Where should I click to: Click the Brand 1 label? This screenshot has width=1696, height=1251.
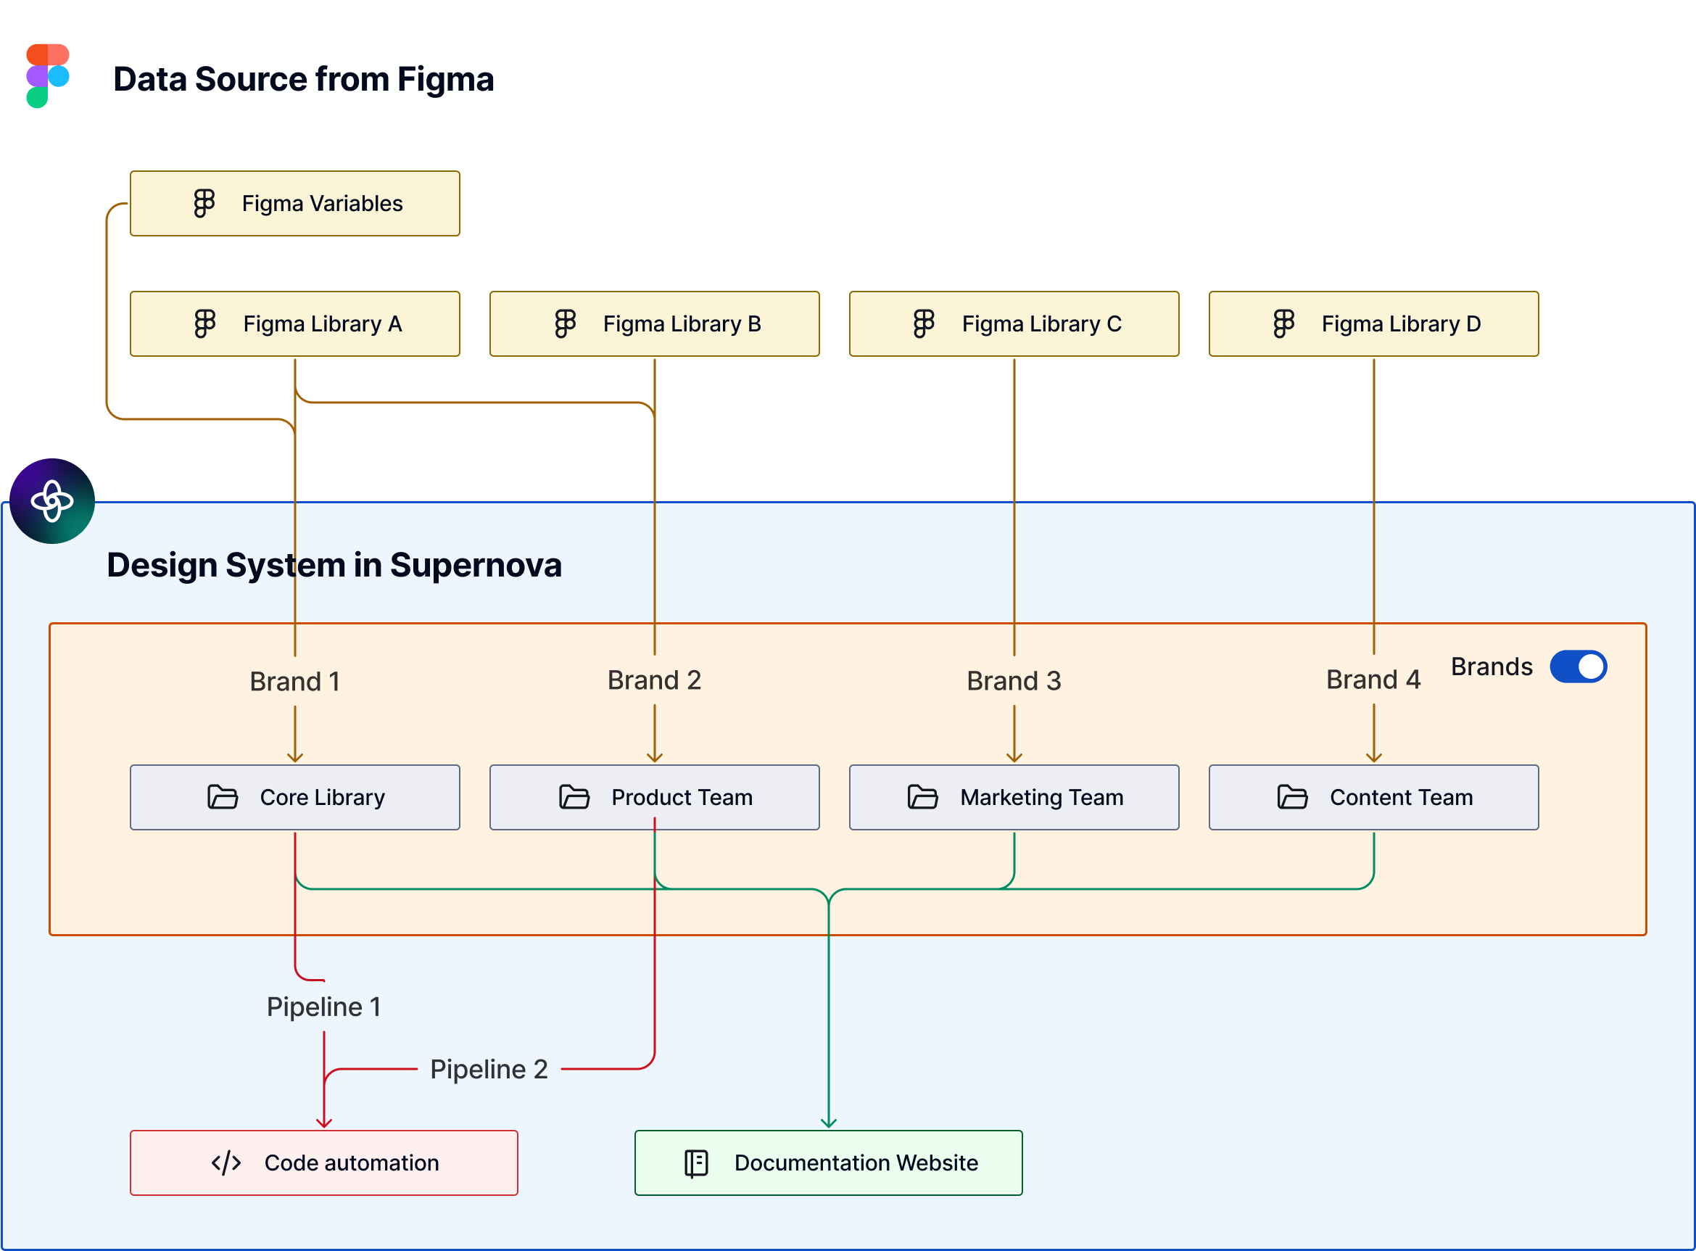(x=295, y=682)
